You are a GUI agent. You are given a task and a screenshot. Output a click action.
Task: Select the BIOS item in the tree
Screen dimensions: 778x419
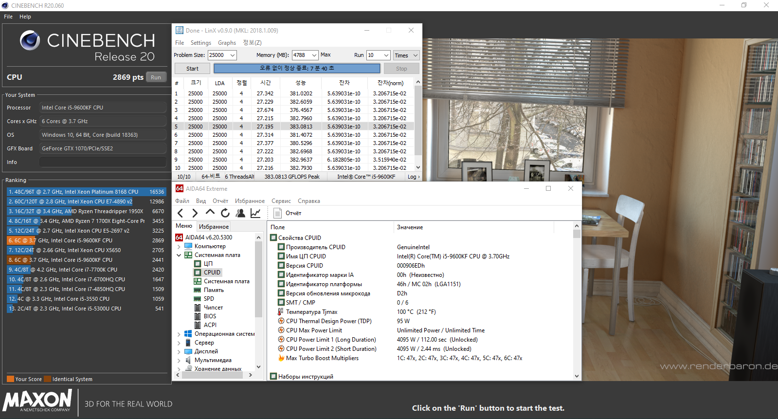(x=210, y=316)
